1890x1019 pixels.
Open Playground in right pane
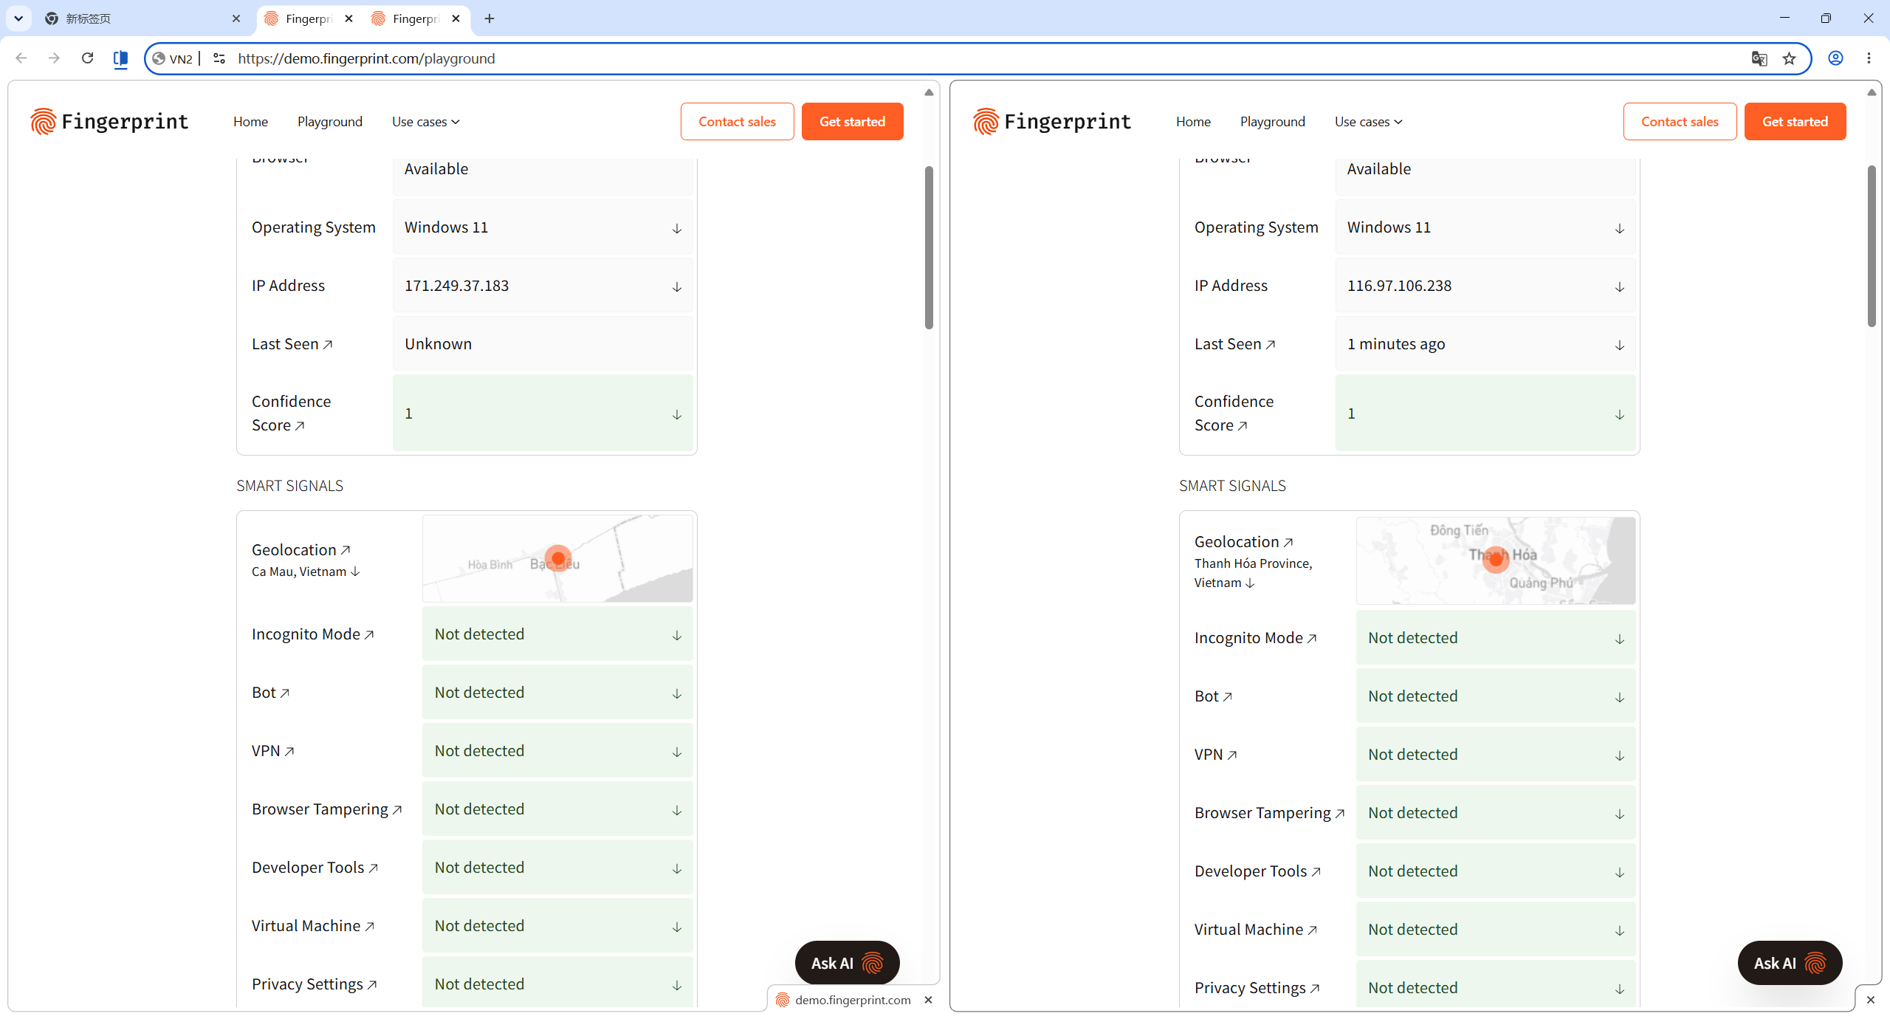pos(1273,122)
